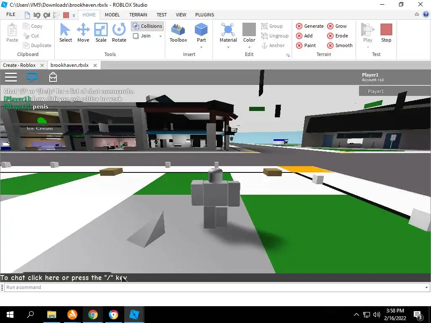Viewport: 431px width, 323px height.
Task: Open the quick access toolbar customize arrow
Action: coord(74,16)
